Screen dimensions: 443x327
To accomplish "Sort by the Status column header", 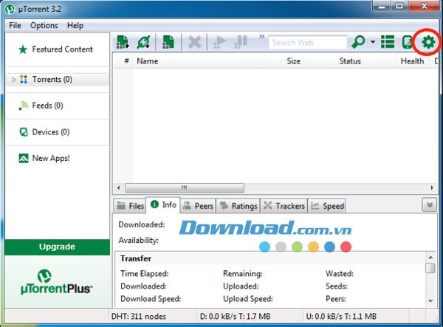I will [350, 61].
